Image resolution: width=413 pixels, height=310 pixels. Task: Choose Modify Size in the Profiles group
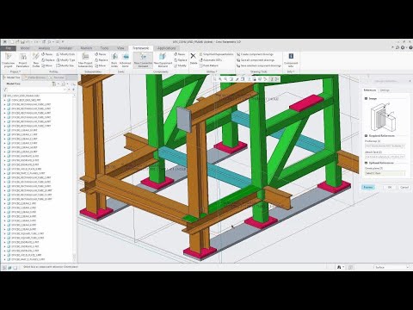(65, 65)
